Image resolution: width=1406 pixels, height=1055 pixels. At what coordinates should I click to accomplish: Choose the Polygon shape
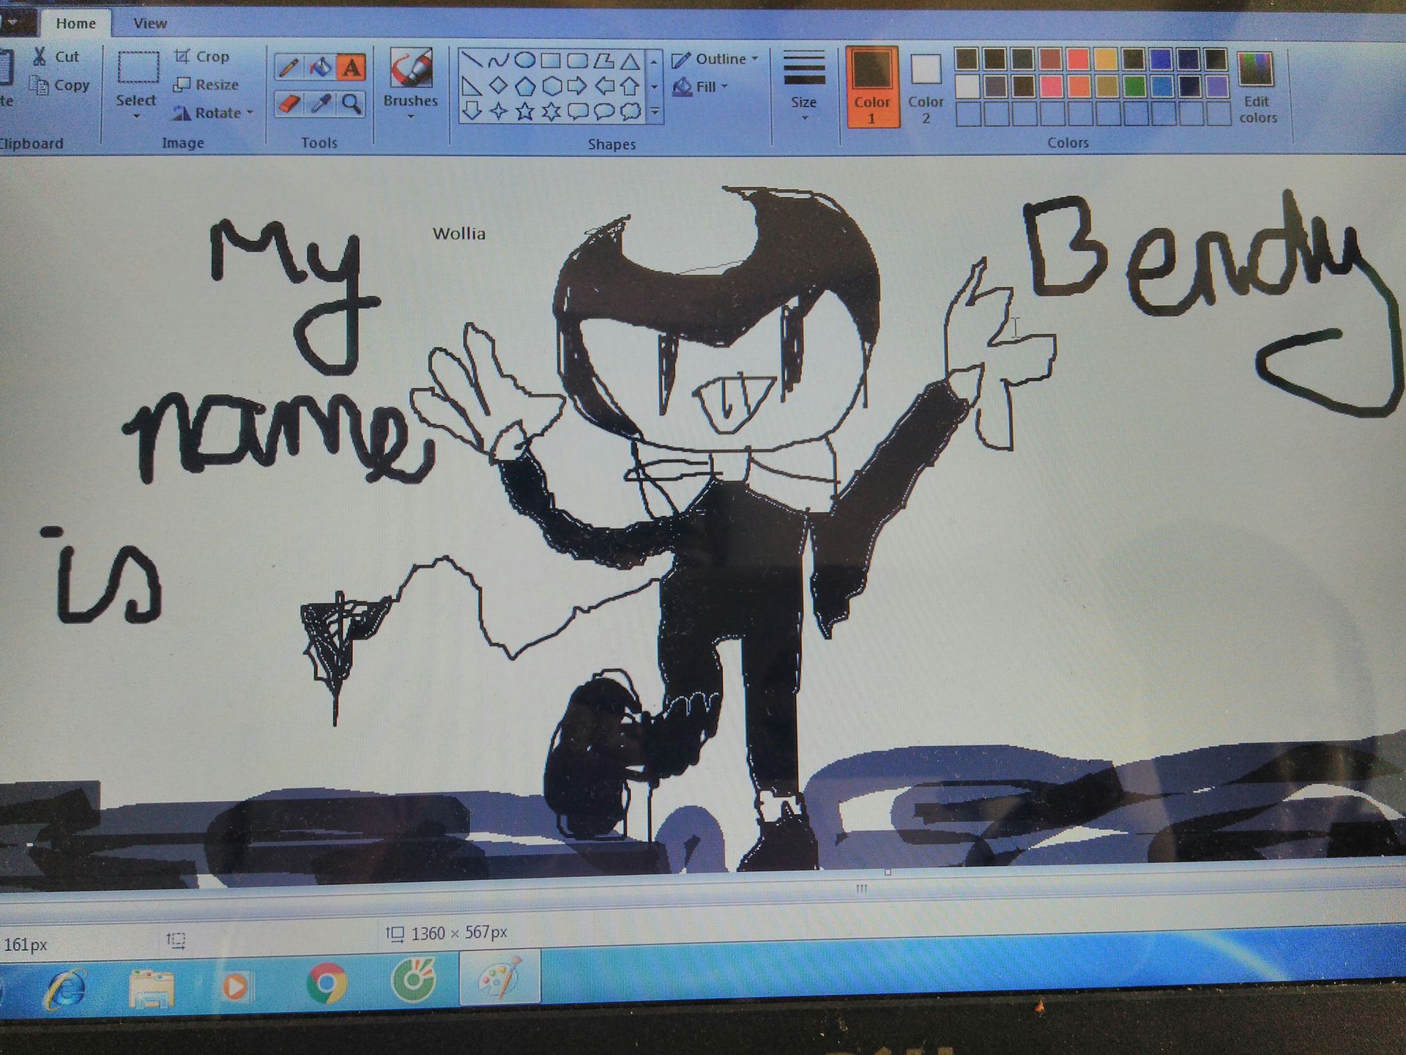coord(603,60)
